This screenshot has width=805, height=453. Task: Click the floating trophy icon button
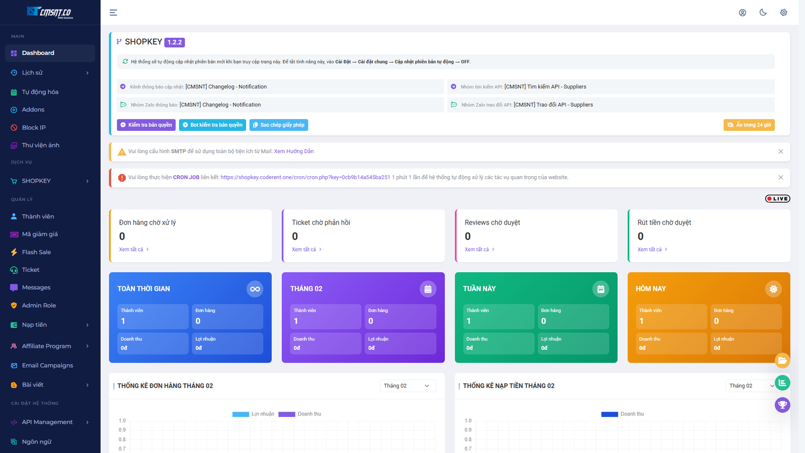click(x=782, y=405)
